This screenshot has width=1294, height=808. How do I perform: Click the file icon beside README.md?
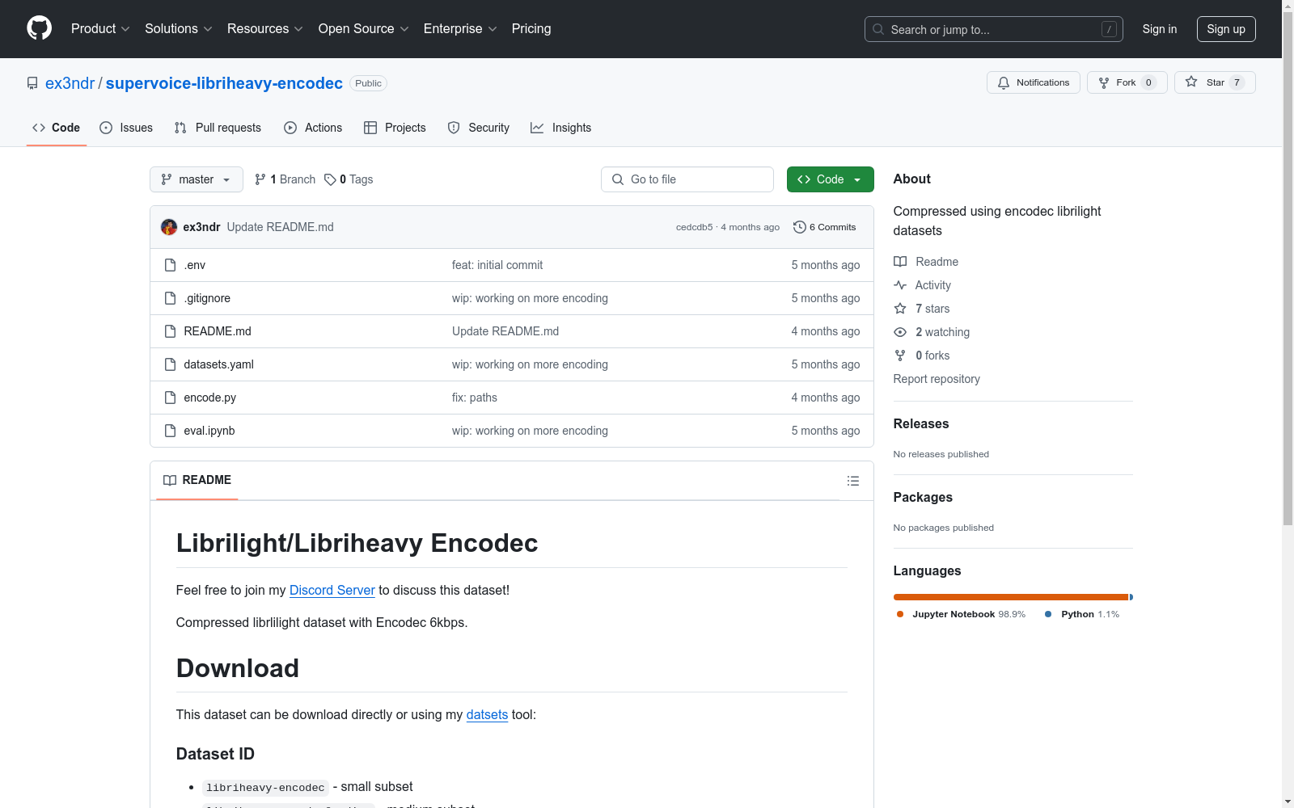coord(170,331)
